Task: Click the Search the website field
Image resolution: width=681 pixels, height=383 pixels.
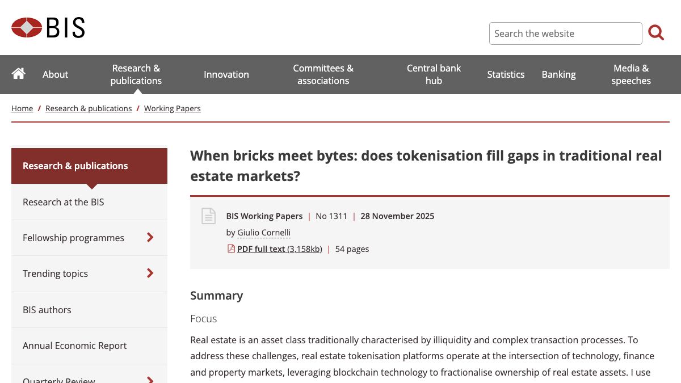Action: (x=565, y=33)
